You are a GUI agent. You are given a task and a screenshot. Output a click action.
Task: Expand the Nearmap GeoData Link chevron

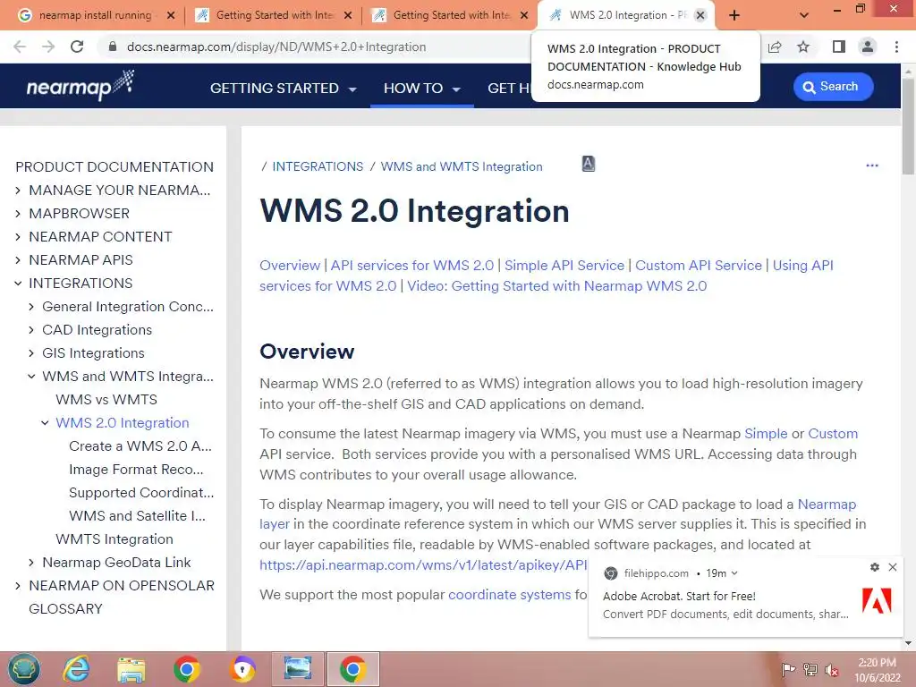click(31, 563)
